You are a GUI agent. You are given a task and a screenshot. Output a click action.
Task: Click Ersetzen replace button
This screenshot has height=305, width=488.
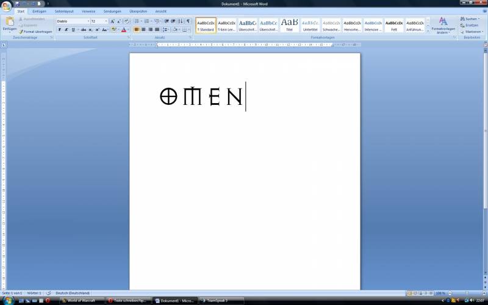pyautogui.click(x=469, y=25)
